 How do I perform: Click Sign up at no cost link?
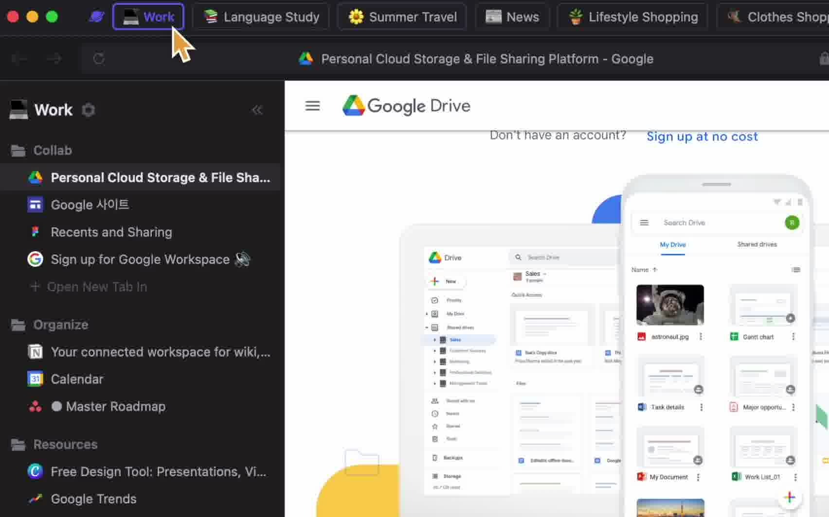[702, 137]
